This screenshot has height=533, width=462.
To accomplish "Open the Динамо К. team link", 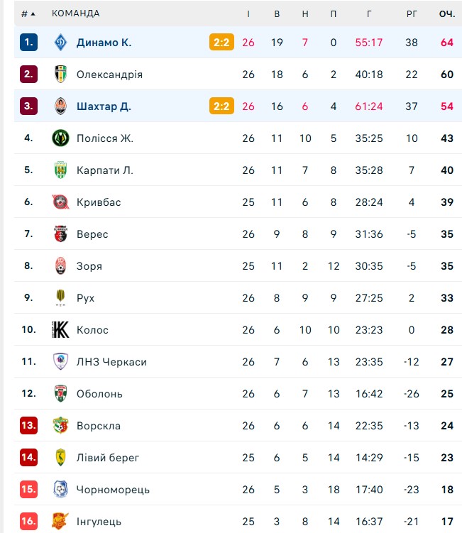I will (x=104, y=43).
